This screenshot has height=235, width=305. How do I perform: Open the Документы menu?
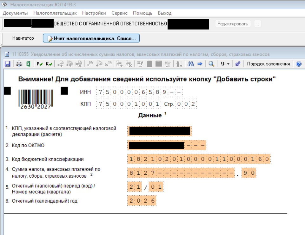click(x=15, y=13)
